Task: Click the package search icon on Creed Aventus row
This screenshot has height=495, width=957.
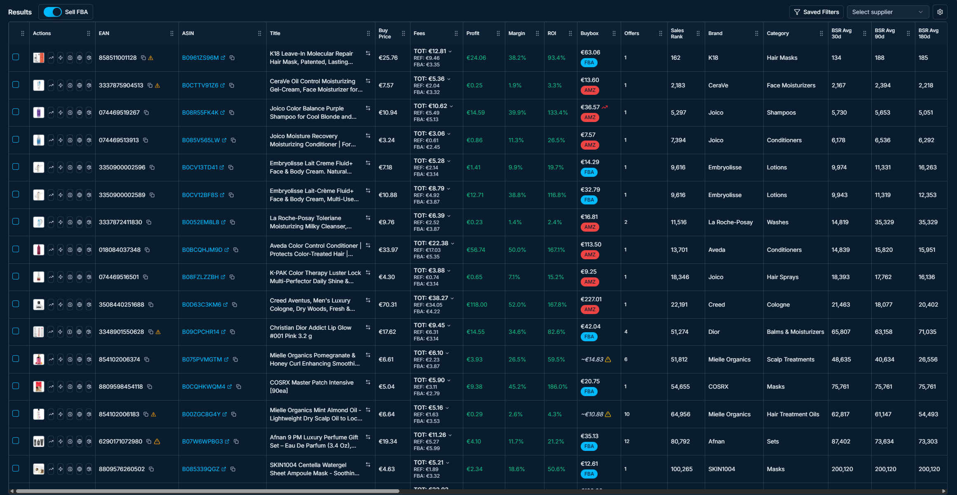Action: 89,304
